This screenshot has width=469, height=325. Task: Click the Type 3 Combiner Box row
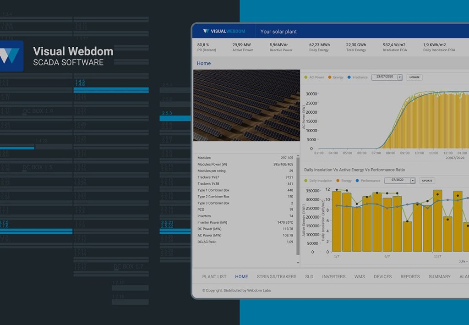coord(245,203)
